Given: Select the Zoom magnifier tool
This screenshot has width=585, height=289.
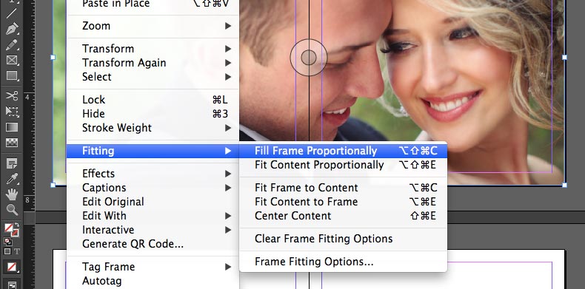Looking at the screenshot, I should click(12, 210).
